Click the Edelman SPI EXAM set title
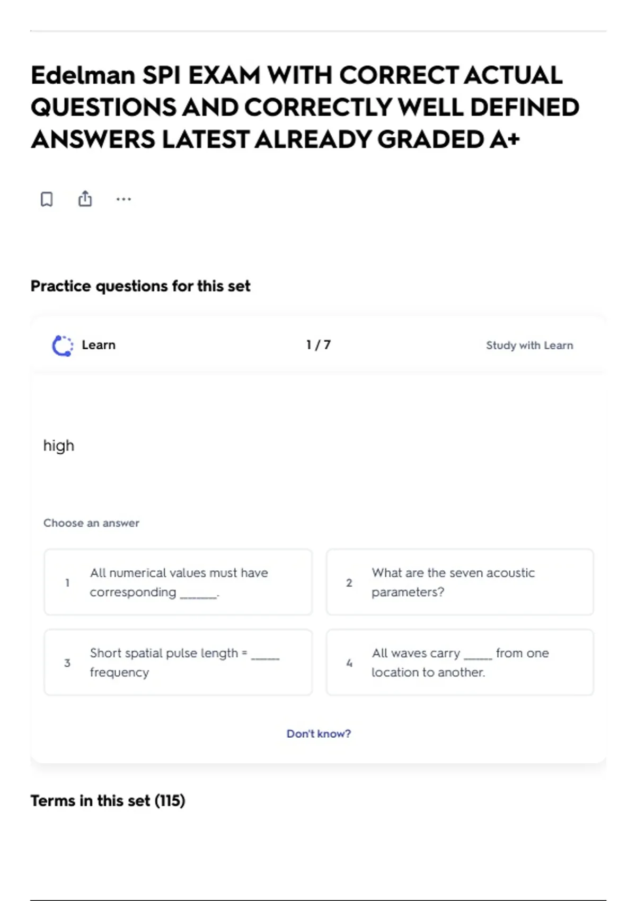The image size is (636, 901). [x=305, y=107]
